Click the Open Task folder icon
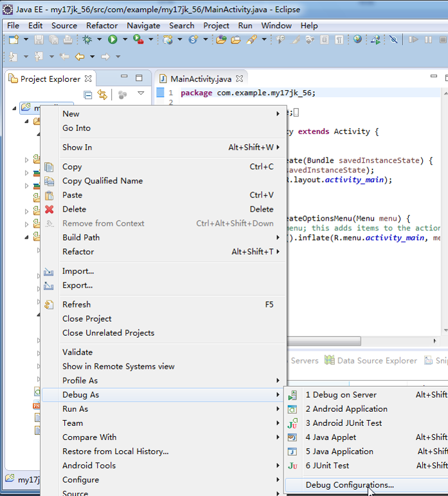The image size is (448, 496). (x=236, y=39)
